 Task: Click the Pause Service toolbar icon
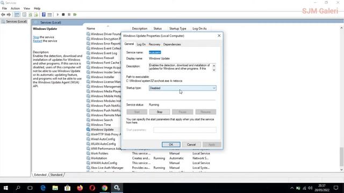[69, 14]
